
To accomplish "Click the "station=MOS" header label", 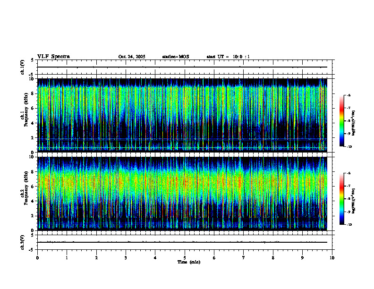I will [x=176, y=57].
